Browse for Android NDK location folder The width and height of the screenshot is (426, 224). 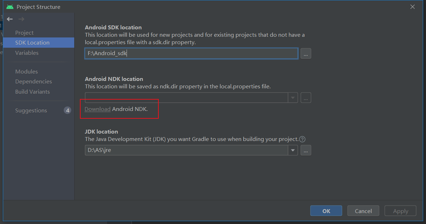[x=306, y=98]
